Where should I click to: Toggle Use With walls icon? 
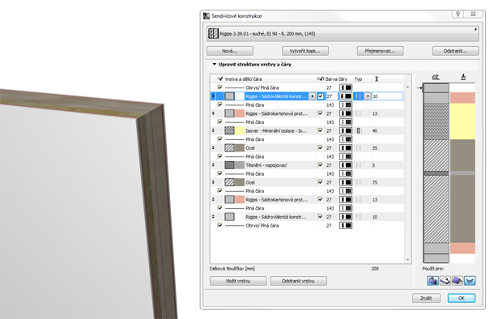coord(432,280)
